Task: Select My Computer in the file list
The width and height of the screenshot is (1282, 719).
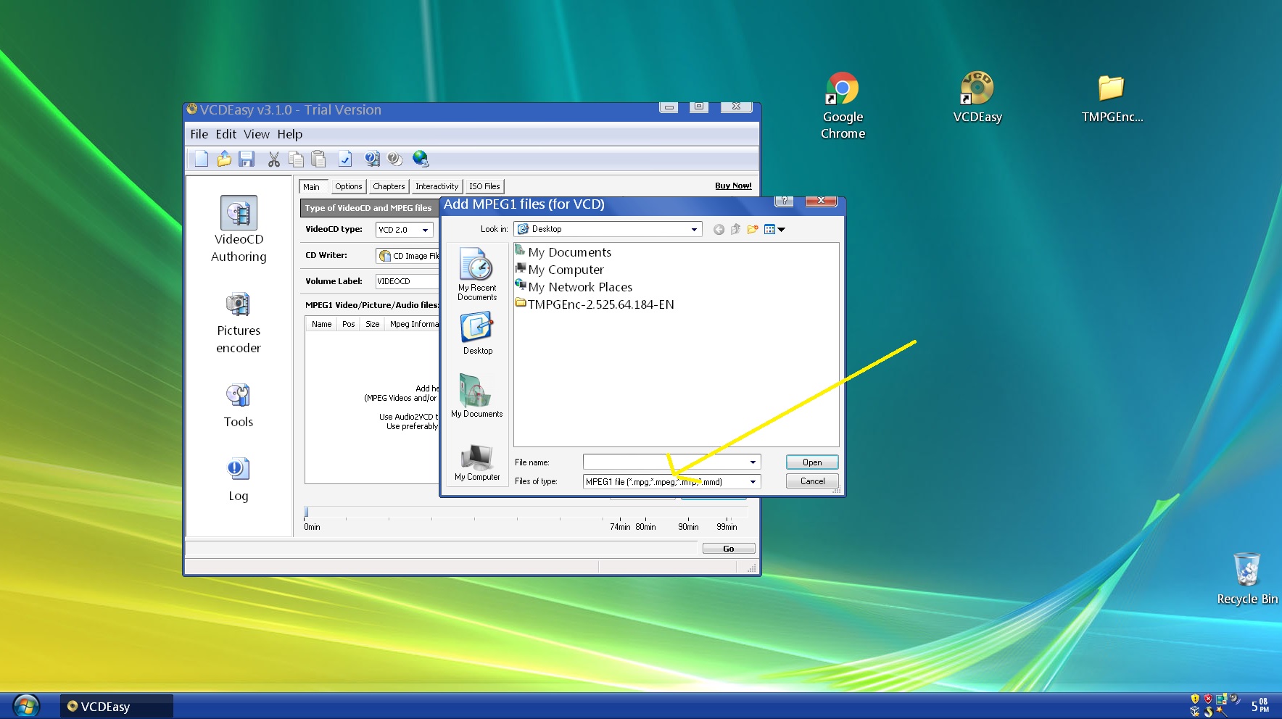Action: [559, 270]
